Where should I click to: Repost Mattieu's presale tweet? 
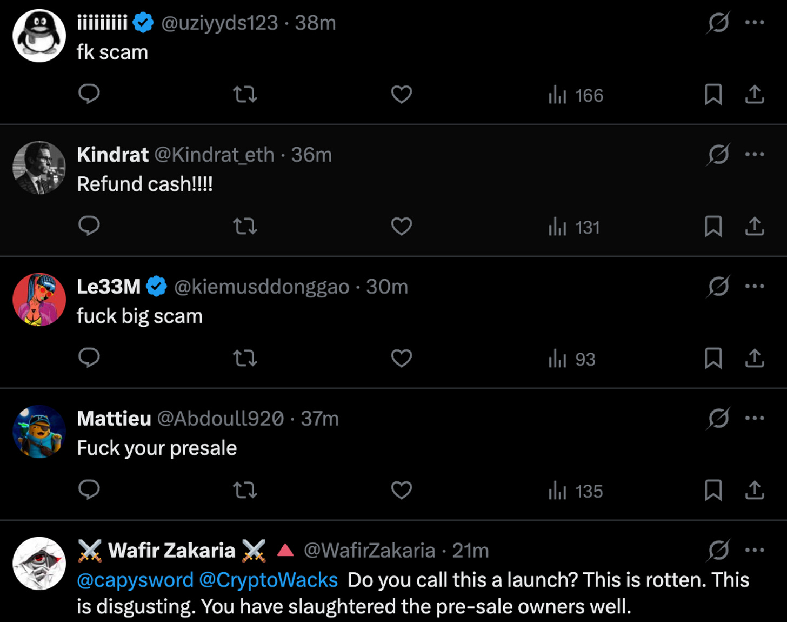[245, 490]
